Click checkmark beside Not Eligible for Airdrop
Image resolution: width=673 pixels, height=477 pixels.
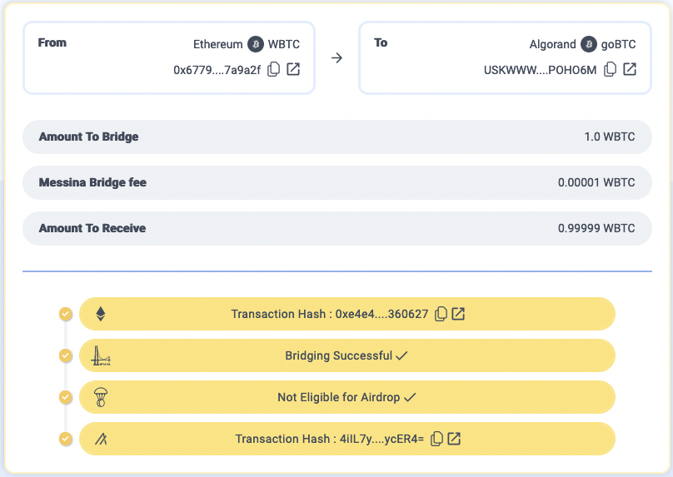[x=66, y=397]
